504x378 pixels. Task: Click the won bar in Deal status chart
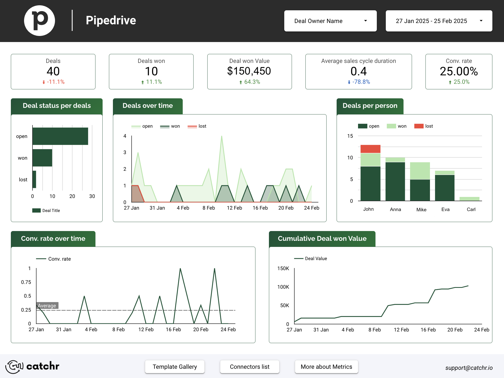pyautogui.click(x=42, y=158)
